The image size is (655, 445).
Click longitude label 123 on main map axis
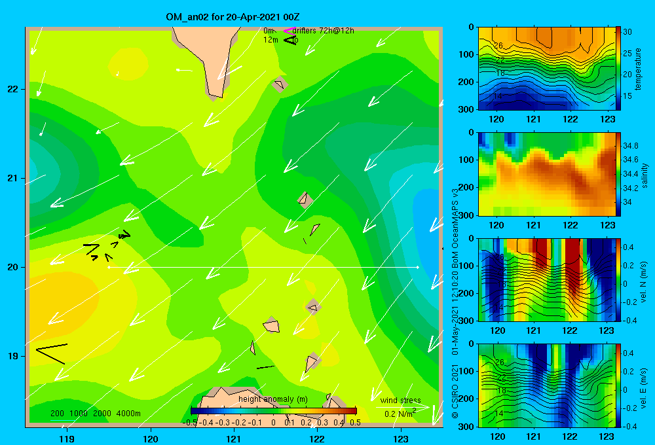tap(401, 438)
